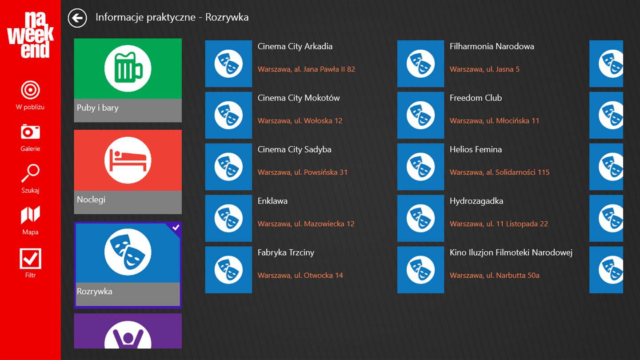
Task: Click the masks icon of Cinema City Mokotów
Action: 228,115
